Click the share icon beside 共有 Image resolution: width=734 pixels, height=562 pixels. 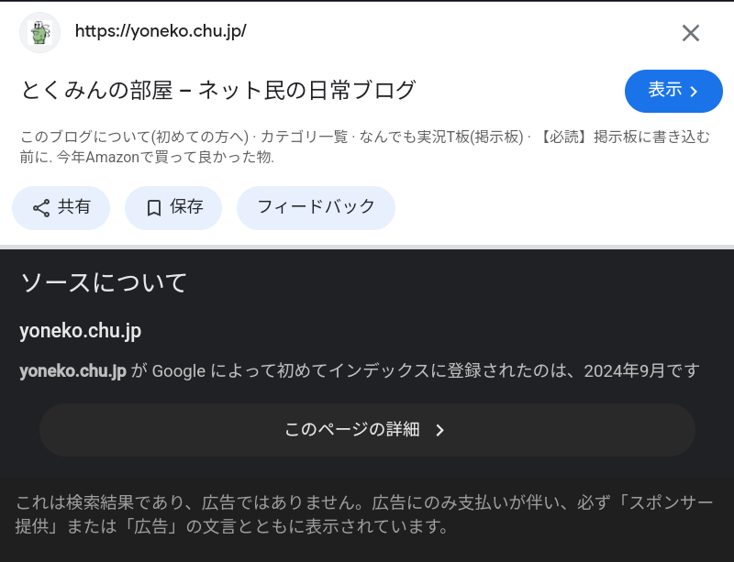[x=41, y=208]
